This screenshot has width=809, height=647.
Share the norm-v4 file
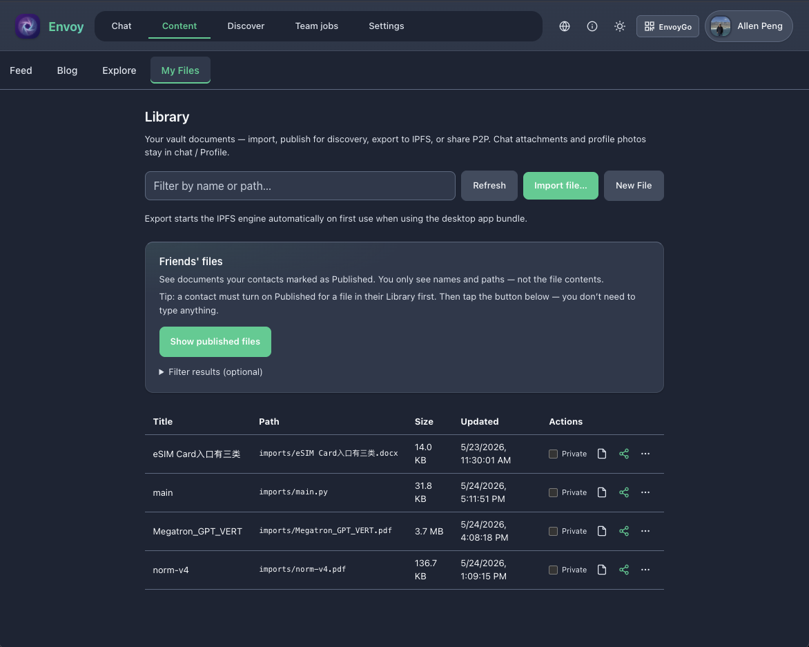click(x=624, y=570)
